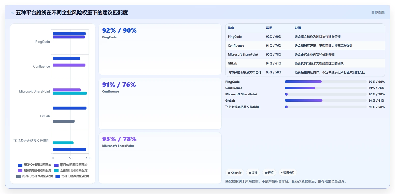Click the 适合代码与技术文档高度绑定的团队 description cell
This screenshot has width=395, height=194.
point(319,63)
